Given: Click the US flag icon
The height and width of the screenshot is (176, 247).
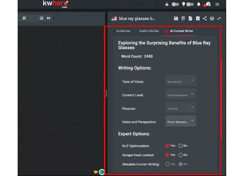Looking at the screenshot, I should 114,19.
